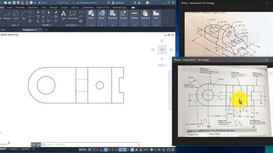Click the Copy tool icon in Modify panel
Screen dimensions: 273x153
38,17
